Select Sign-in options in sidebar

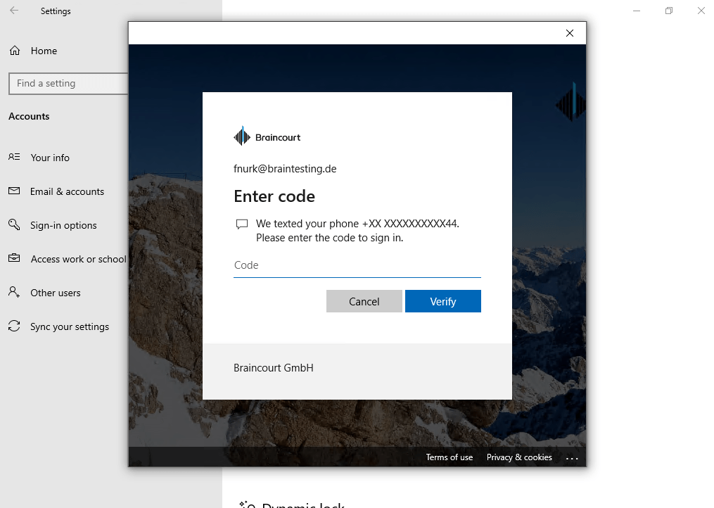63,225
